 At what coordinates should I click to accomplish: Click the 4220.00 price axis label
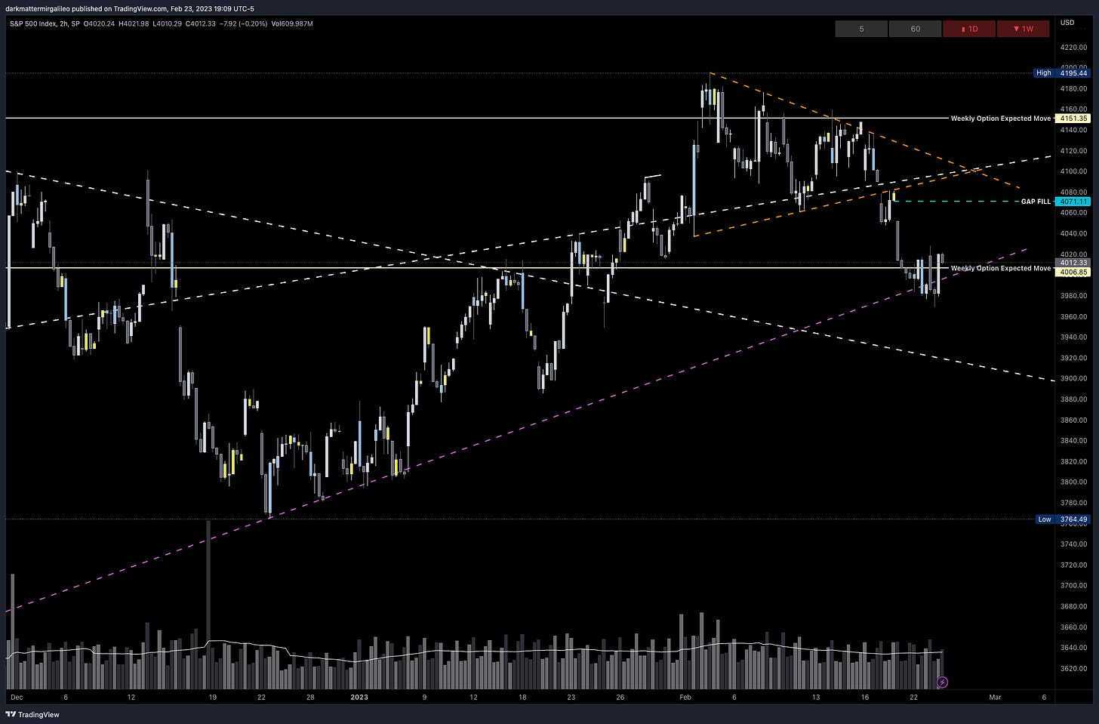1073,47
